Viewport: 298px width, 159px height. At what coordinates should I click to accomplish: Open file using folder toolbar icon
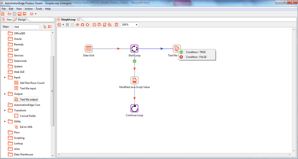pyautogui.click(x=9, y=14)
